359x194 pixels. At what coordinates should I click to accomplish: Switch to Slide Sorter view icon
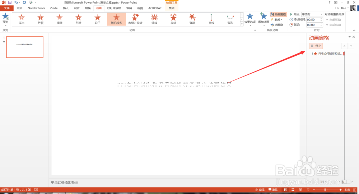pos(293,190)
